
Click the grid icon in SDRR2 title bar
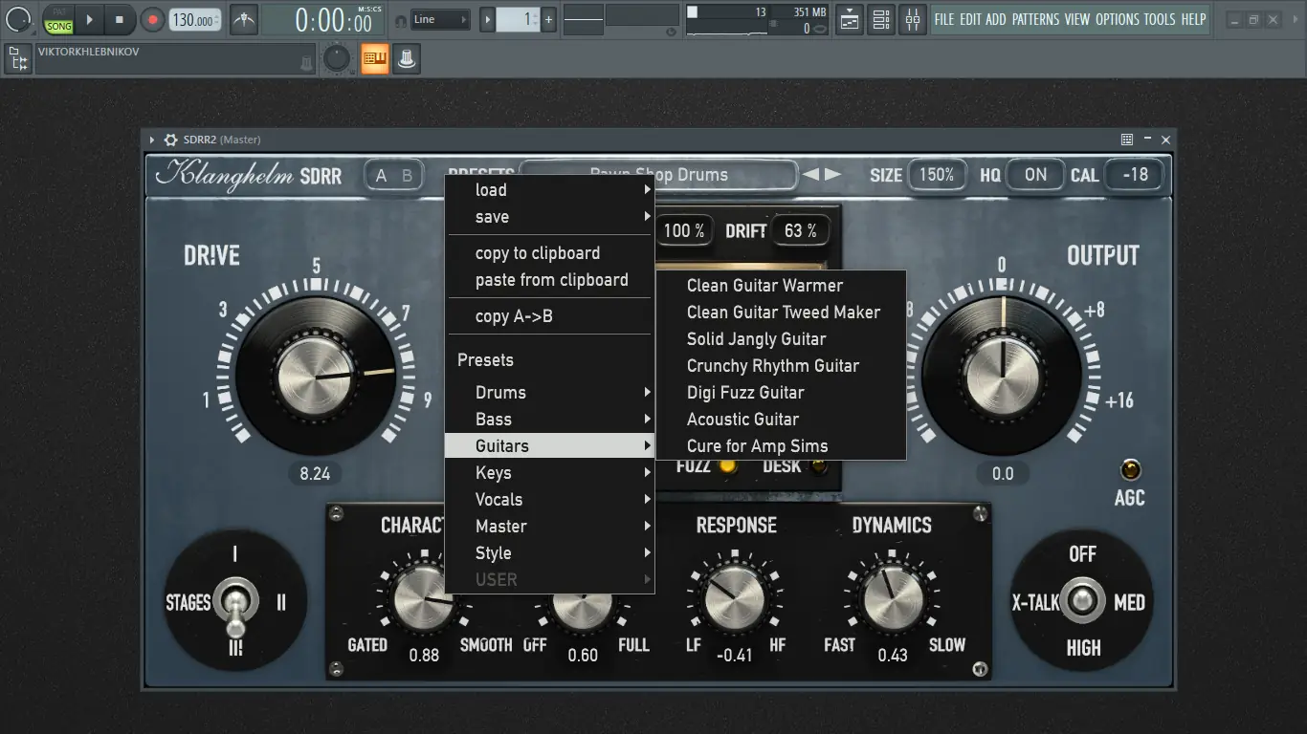[x=1127, y=140]
